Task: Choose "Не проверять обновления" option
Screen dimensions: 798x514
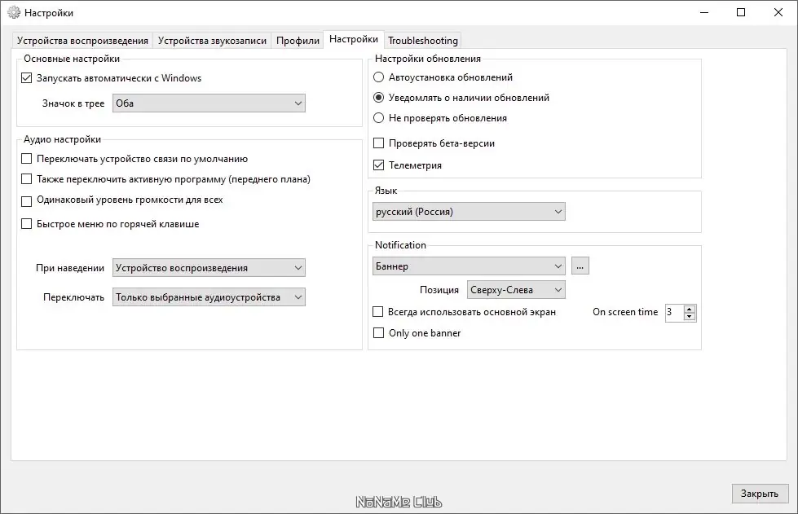Action: 377,118
